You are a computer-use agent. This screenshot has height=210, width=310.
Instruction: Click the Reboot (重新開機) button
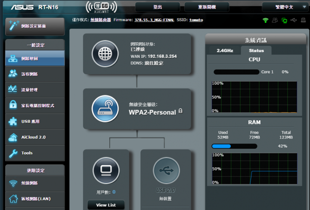pyautogui.click(x=207, y=7)
